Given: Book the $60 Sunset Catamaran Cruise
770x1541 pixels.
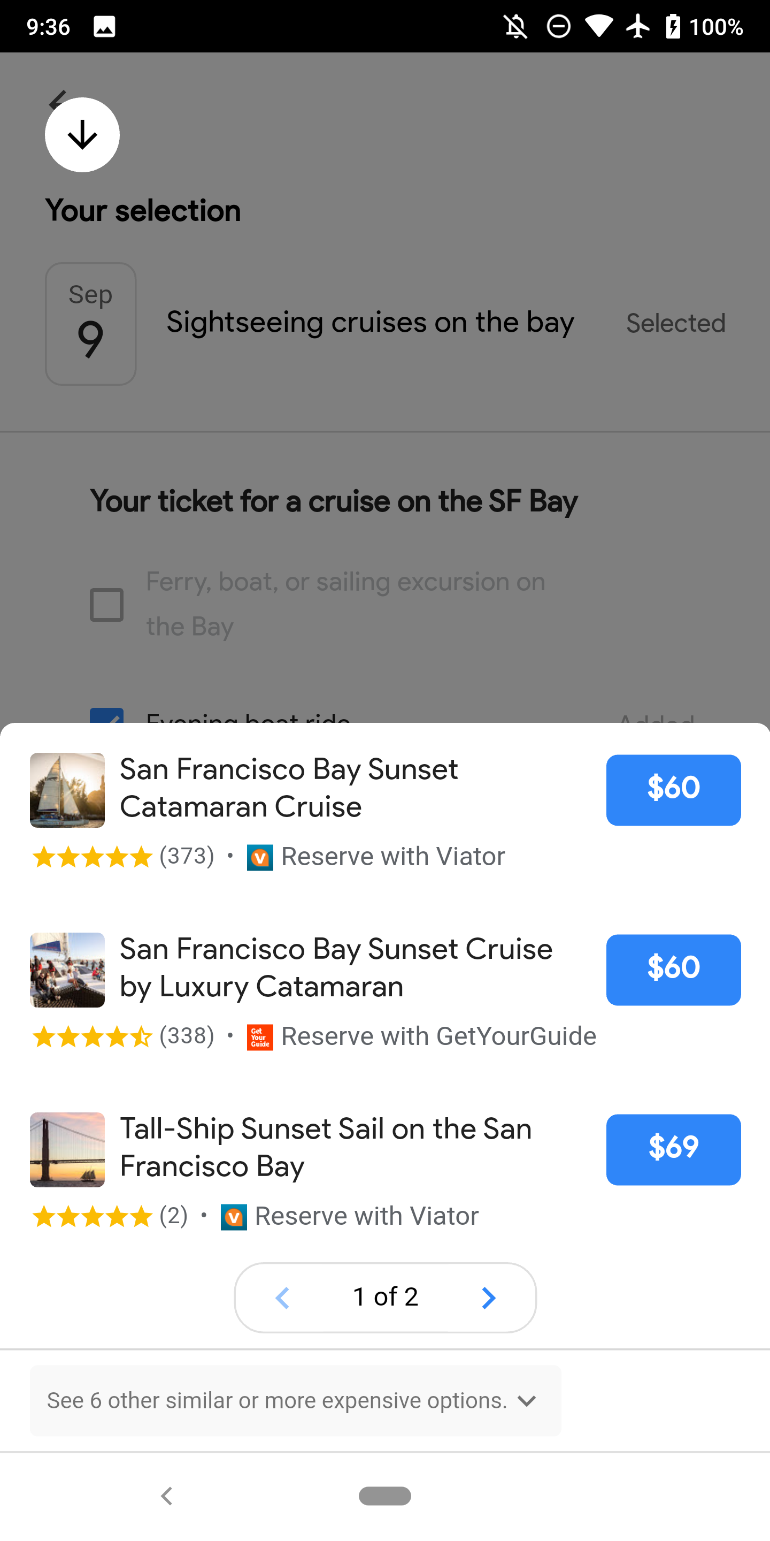Looking at the screenshot, I should (x=673, y=790).
